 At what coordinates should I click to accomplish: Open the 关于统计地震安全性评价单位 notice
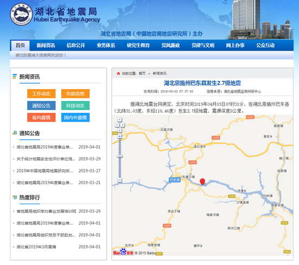pos(46,159)
